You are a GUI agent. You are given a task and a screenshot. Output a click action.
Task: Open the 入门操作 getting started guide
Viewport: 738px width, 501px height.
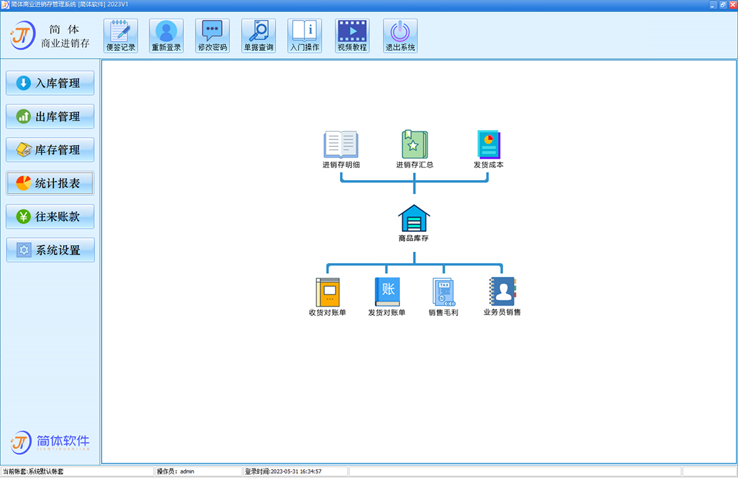coord(304,36)
